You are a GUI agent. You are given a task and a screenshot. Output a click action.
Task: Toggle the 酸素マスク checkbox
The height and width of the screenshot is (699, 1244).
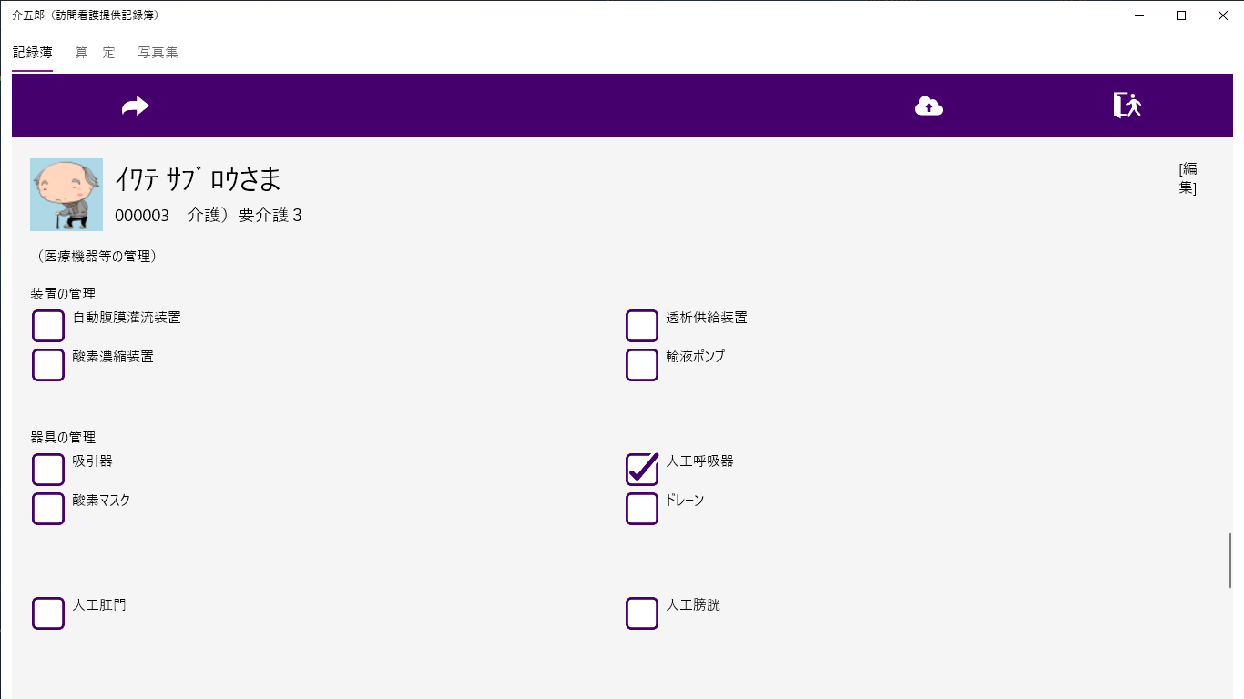click(48, 509)
